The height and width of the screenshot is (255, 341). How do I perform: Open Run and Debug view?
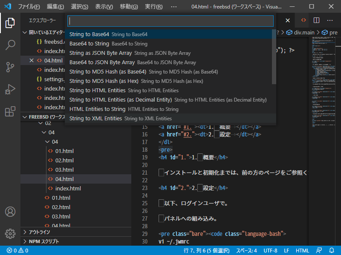click(x=10, y=89)
